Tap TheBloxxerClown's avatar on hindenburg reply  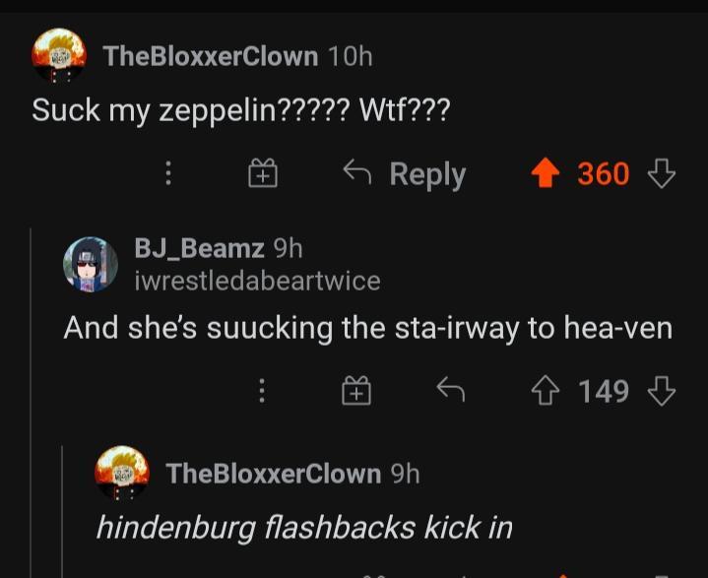click(x=121, y=473)
